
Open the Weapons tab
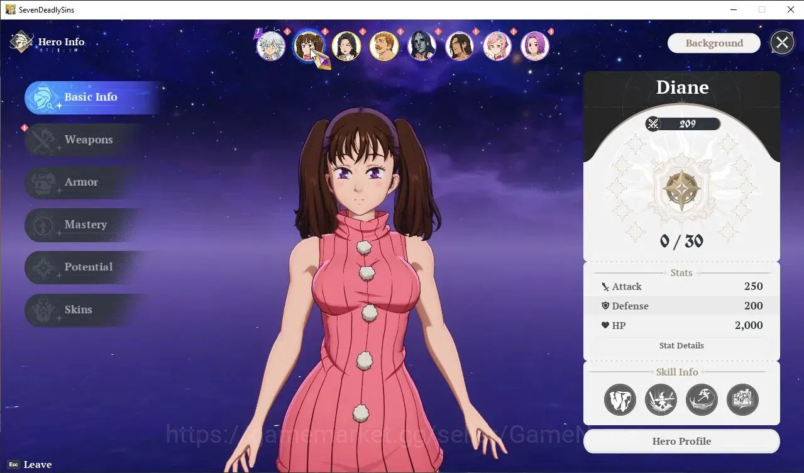(88, 140)
